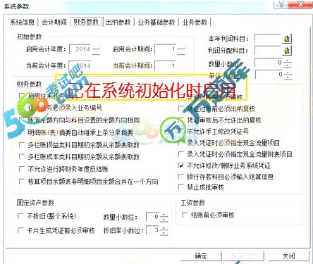Enable 禁止成批审核 checkbox
313x264 pixels.
point(180,187)
